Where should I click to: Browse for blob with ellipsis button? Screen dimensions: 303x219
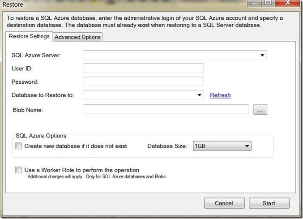click(x=260, y=109)
